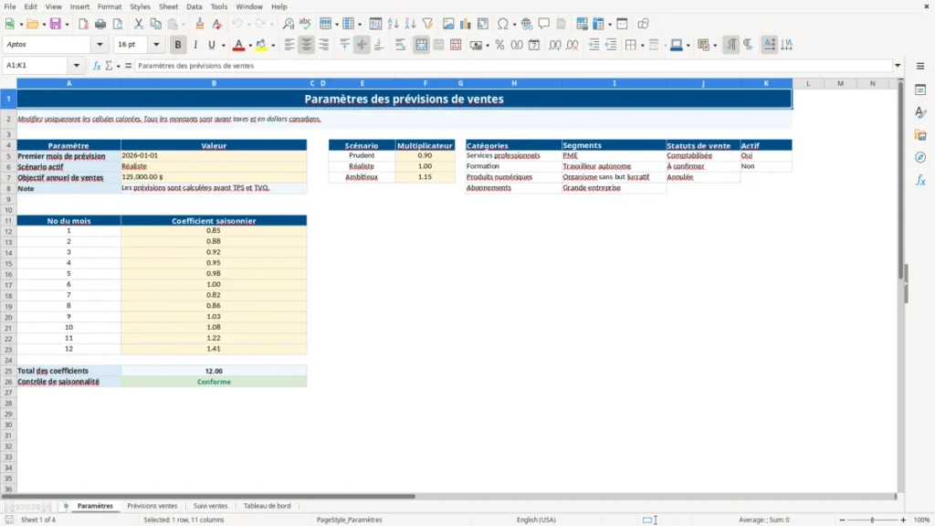The image size is (935, 526).
Task: Open the Format menu
Action: [x=110, y=6]
